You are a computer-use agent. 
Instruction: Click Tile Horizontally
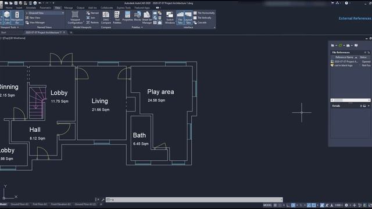pyautogui.click(x=204, y=13)
